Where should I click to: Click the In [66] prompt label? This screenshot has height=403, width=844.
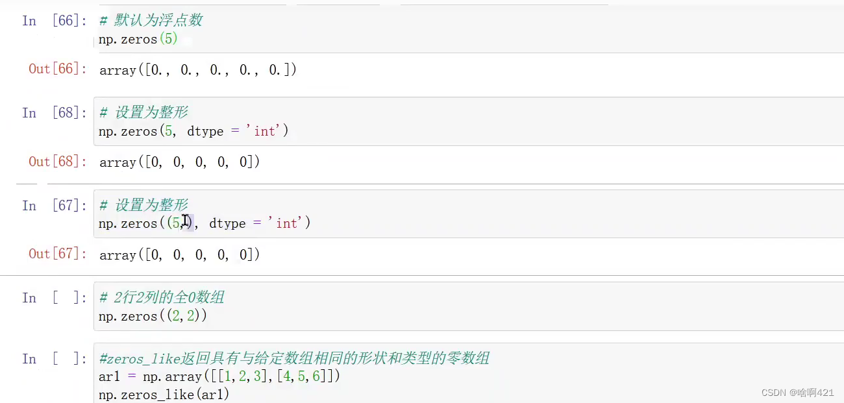[54, 20]
